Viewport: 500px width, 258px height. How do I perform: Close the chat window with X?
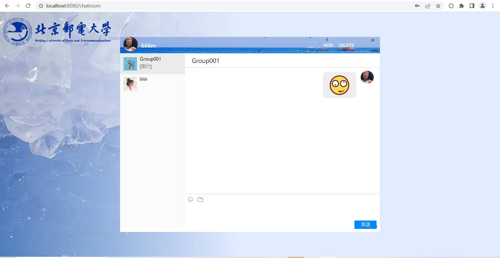tap(373, 40)
